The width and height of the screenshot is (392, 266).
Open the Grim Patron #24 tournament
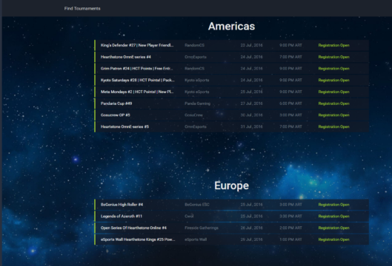[137, 69]
